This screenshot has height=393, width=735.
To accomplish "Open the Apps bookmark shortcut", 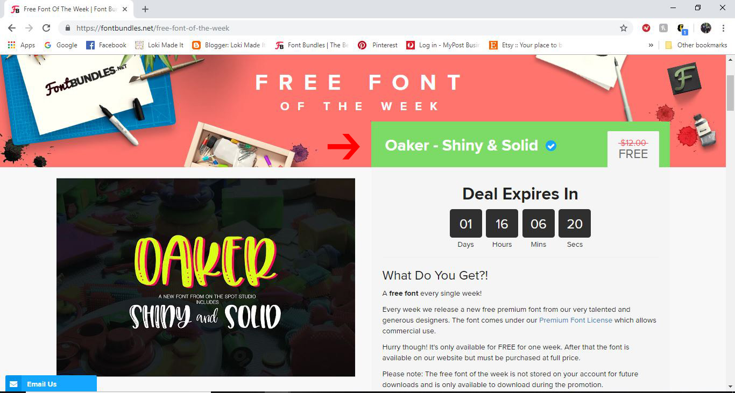I will (x=22, y=45).
